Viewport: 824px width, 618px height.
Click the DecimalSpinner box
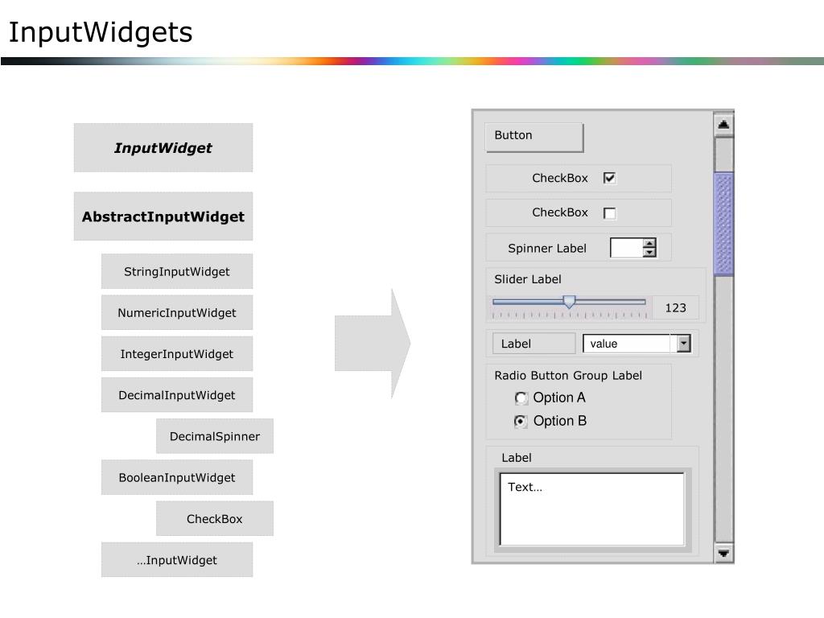pos(214,436)
